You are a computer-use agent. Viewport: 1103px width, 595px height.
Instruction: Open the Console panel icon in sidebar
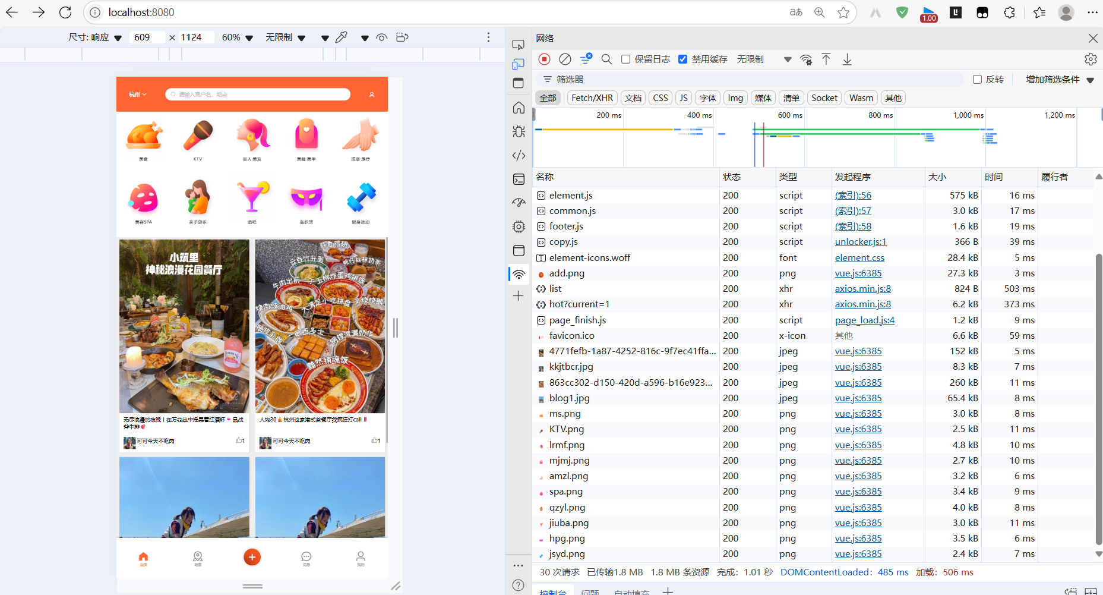[519, 179]
